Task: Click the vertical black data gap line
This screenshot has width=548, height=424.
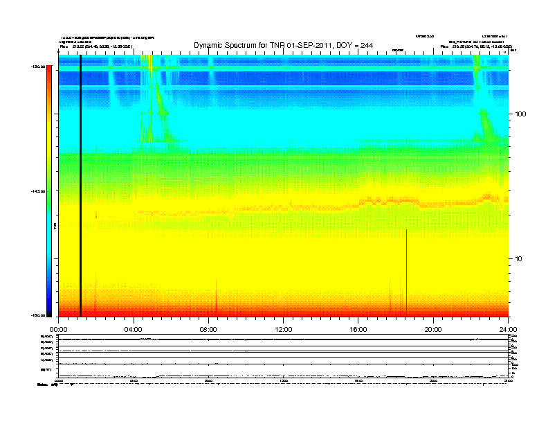Action: coord(80,186)
